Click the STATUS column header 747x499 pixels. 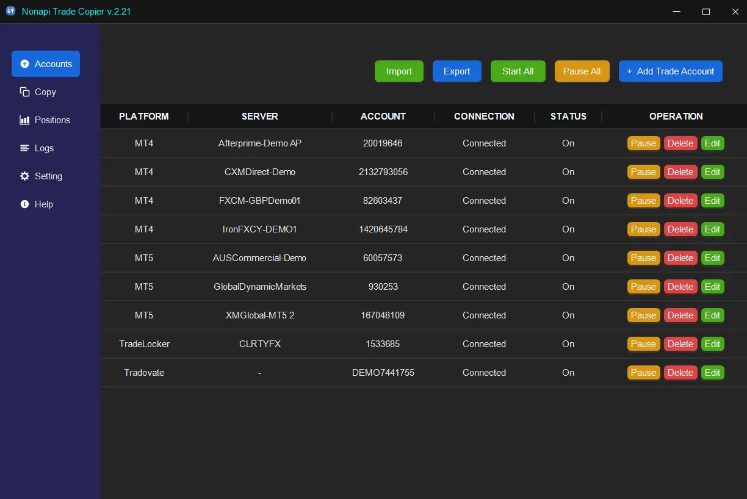[x=568, y=116]
